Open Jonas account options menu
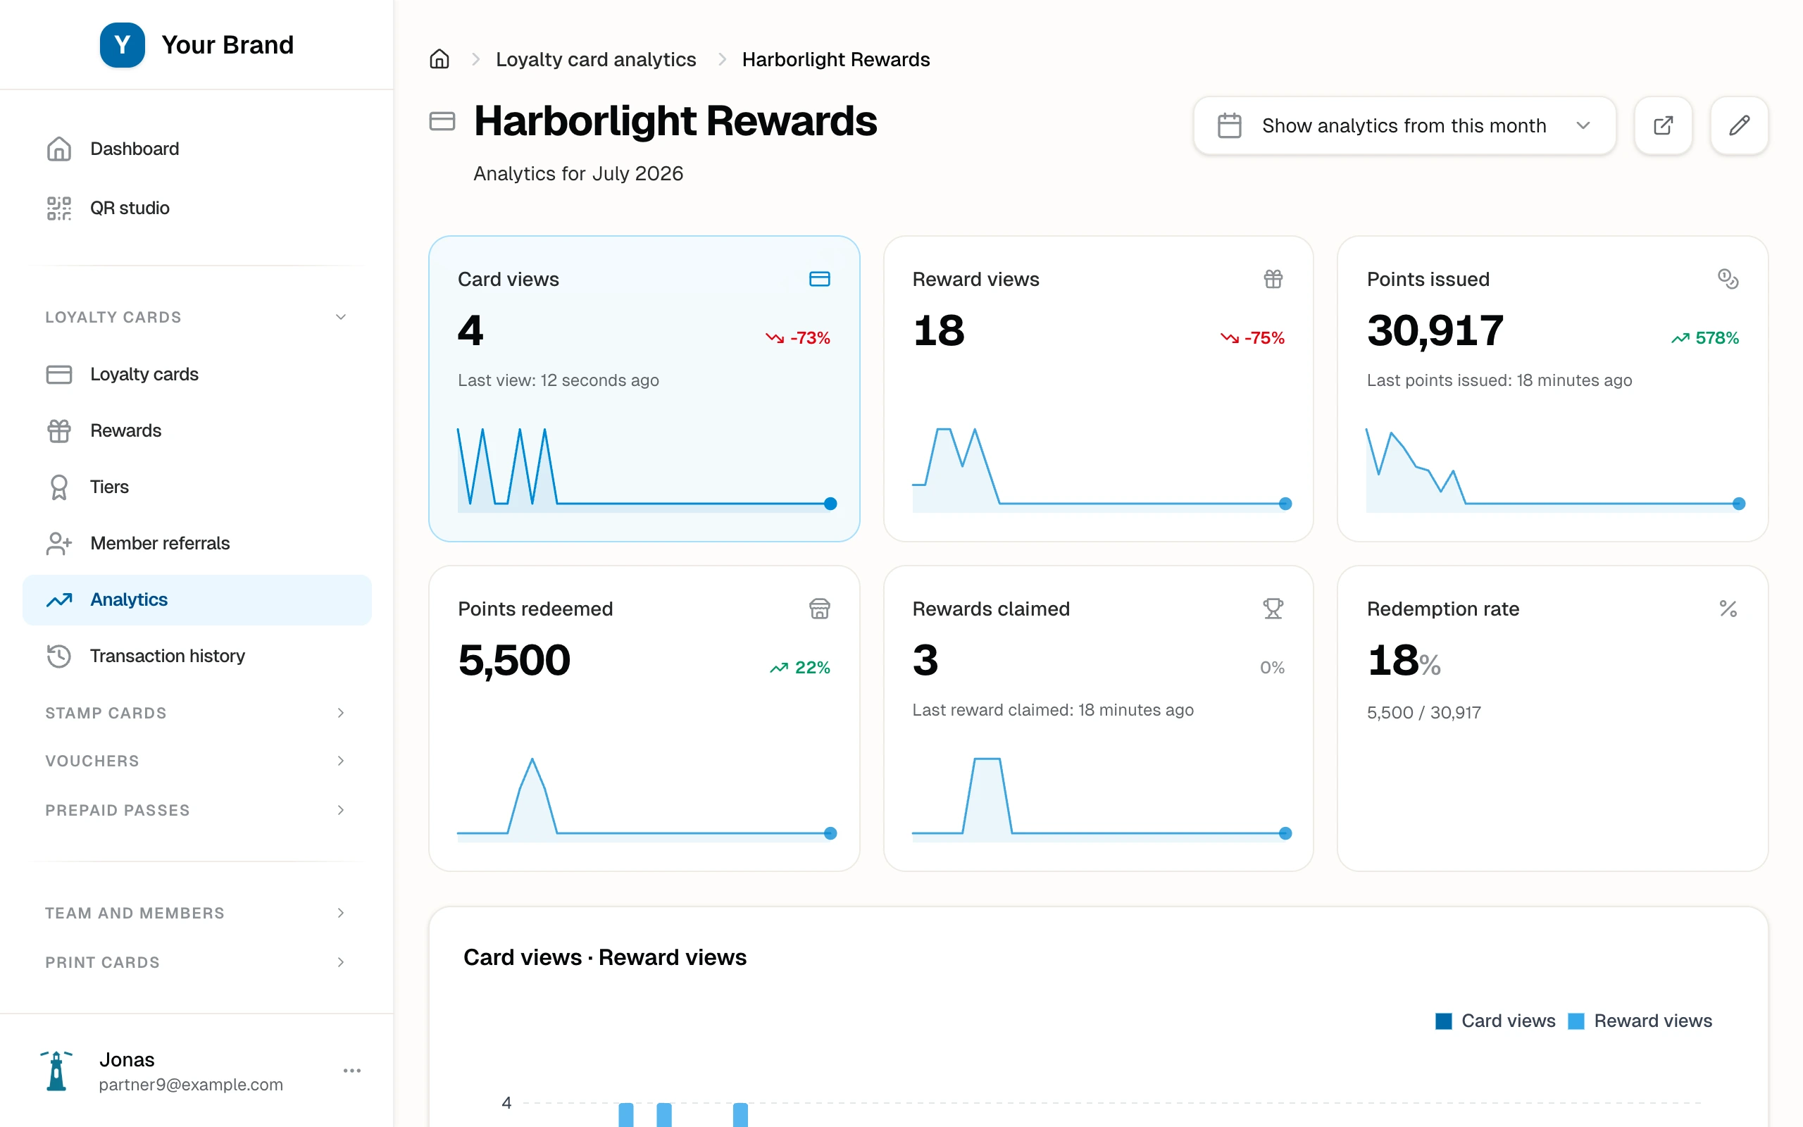The width and height of the screenshot is (1803, 1127). pos(351,1071)
